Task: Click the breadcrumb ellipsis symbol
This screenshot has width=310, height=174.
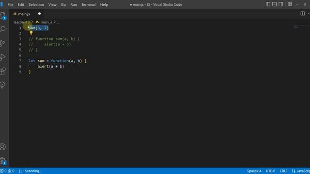Action: click(58, 22)
